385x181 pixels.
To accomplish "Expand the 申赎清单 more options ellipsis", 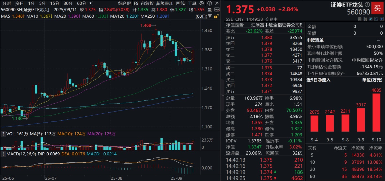I will click(x=379, y=40).
